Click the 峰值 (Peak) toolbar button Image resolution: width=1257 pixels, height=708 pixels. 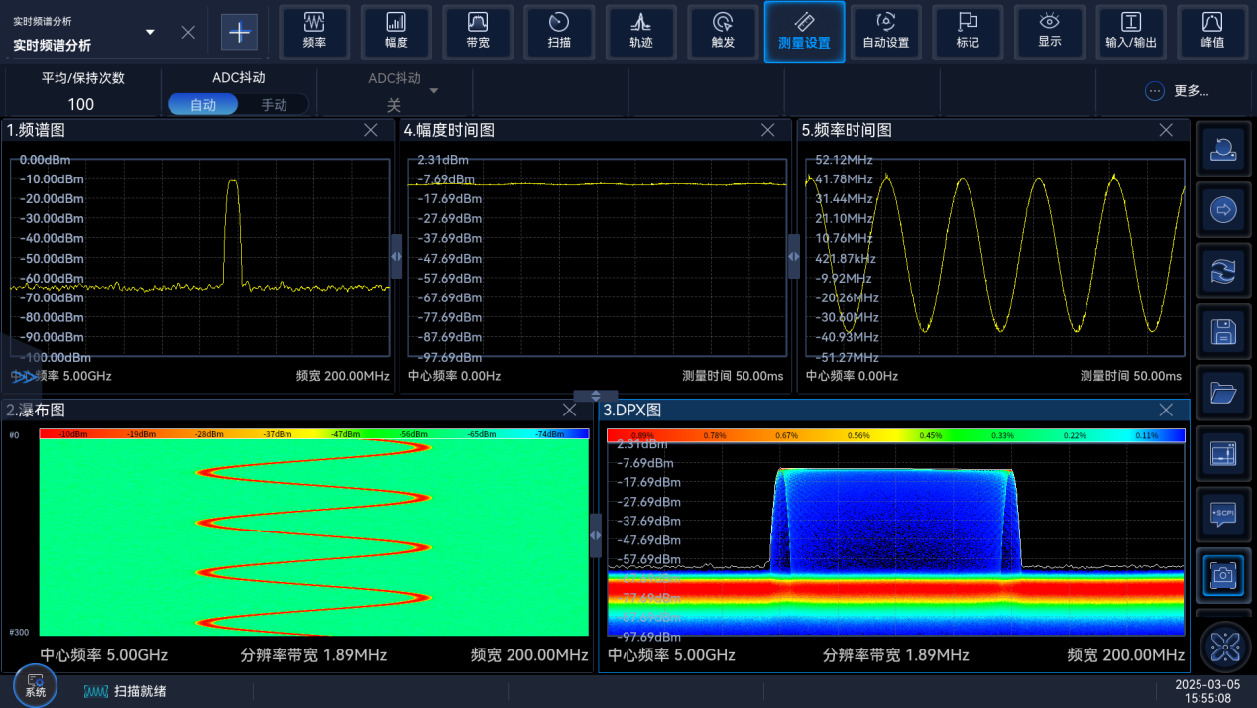tap(1211, 31)
